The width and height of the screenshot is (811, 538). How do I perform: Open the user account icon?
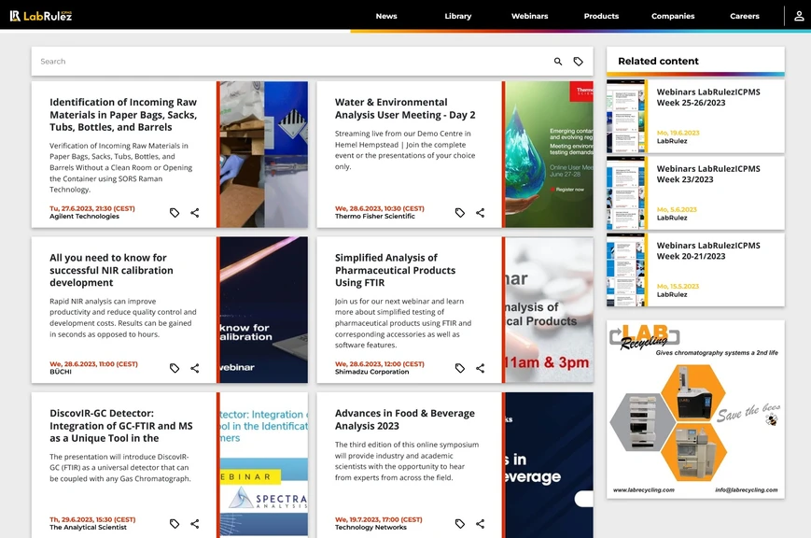click(x=799, y=16)
